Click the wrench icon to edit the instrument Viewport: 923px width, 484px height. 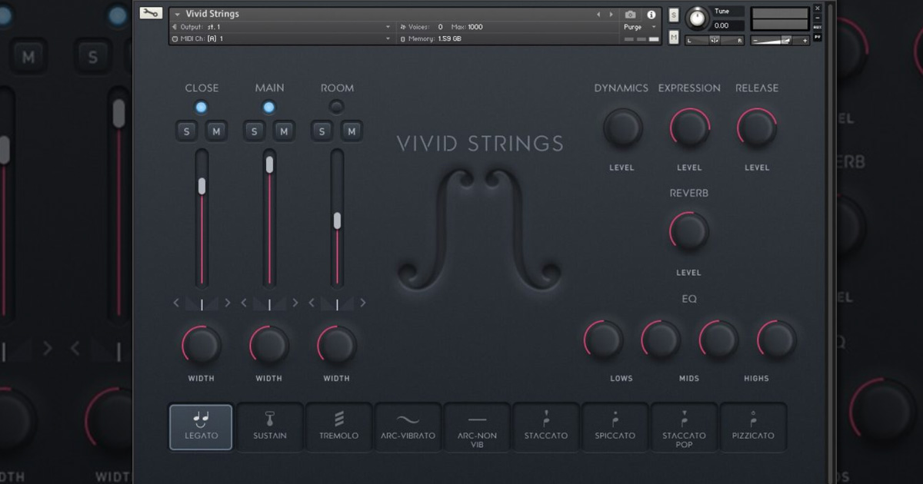click(151, 12)
